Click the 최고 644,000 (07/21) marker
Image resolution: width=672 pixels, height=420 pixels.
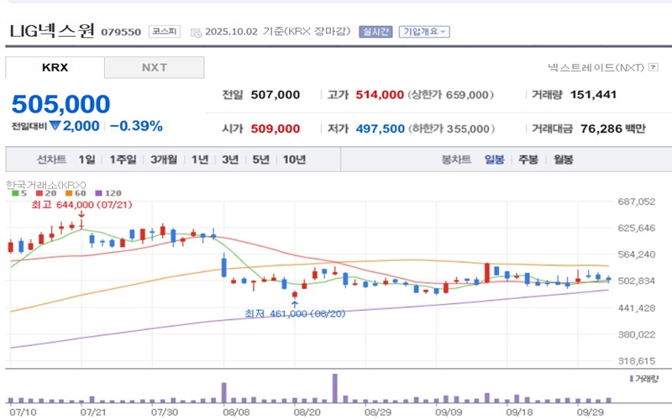tap(81, 205)
